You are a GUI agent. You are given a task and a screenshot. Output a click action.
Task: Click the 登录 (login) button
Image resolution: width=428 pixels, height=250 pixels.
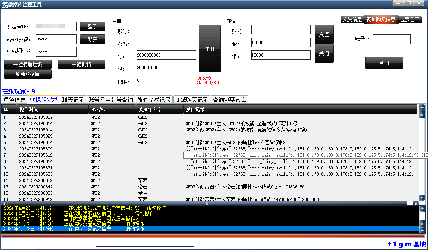[x=93, y=27]
